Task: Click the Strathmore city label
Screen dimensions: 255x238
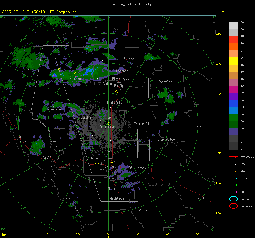Action: point(138,168)
